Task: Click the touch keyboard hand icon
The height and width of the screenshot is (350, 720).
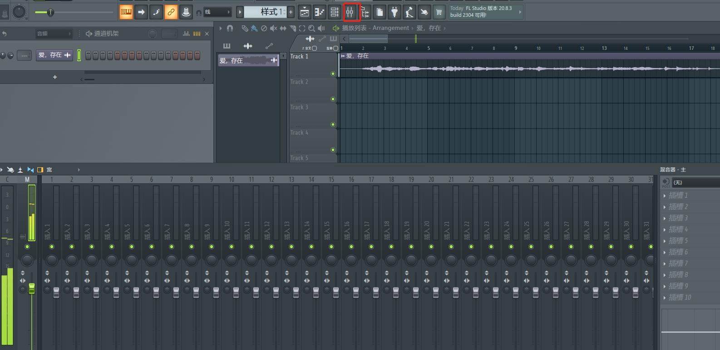Action: pyautogui.click(x=424, y=12)
